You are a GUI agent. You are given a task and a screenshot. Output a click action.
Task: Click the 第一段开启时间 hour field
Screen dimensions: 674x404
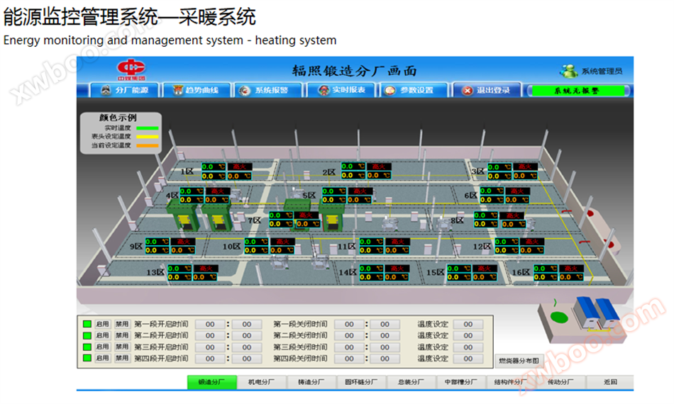click(210, 324)
